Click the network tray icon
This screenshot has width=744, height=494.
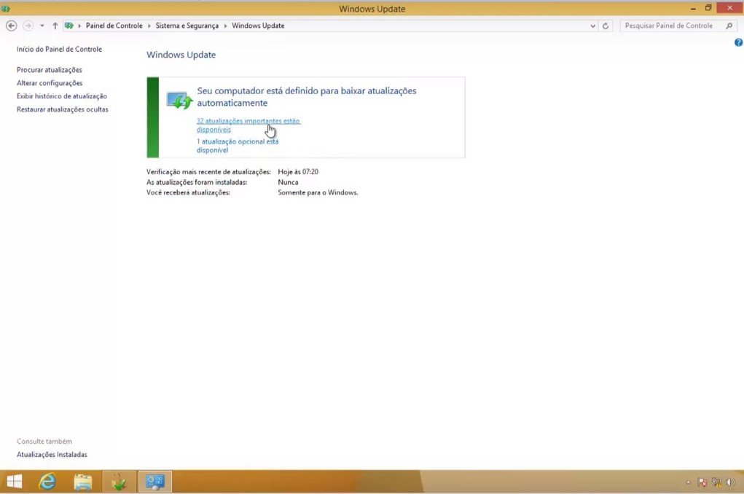[716, 482]
